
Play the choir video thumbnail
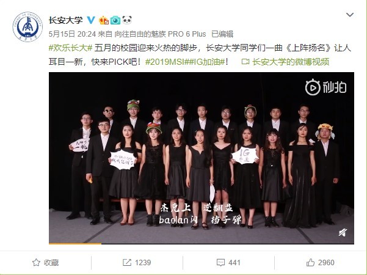pos(202,158)
